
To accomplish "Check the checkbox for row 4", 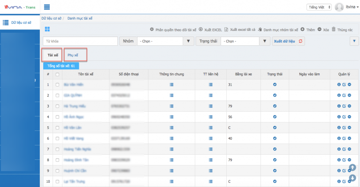I will click(58, 117).
